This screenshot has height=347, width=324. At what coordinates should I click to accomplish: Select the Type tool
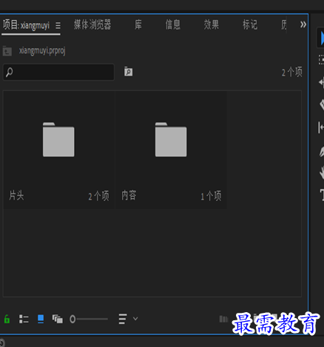coord(322,194)
